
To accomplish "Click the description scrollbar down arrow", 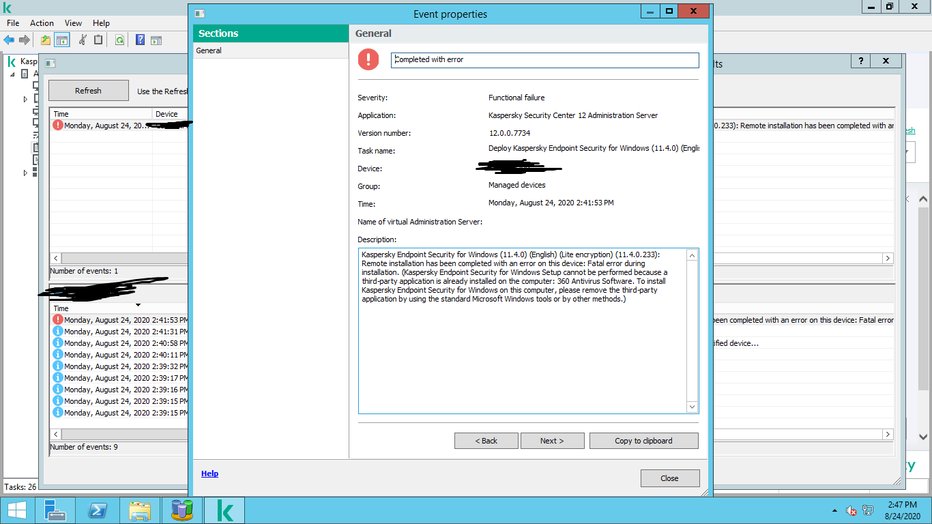I will (692, 407).
